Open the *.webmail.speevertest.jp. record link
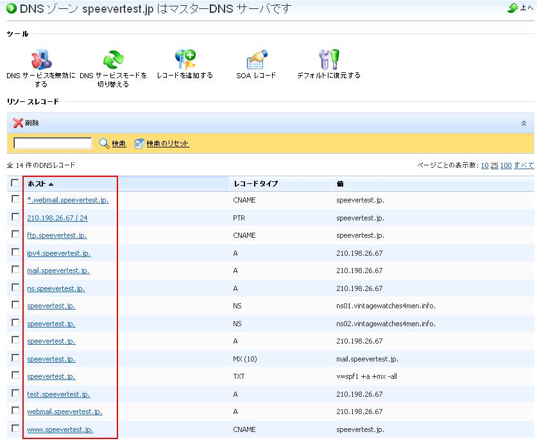 [68, 200]
